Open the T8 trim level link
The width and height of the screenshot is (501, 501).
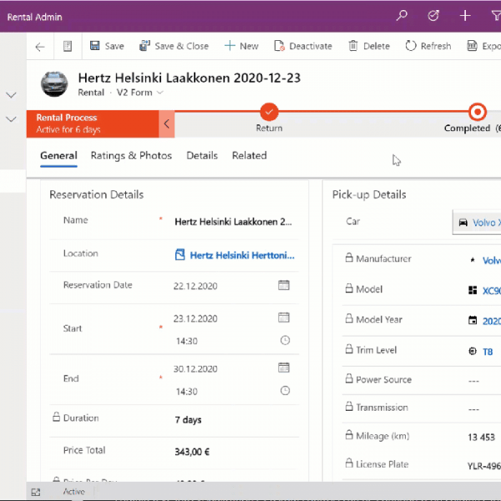(x=488, y=352)
